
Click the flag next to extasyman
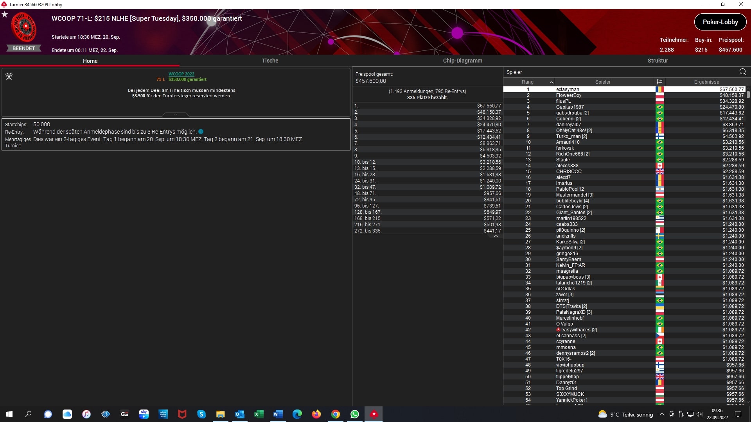click(x=660, y=89)
